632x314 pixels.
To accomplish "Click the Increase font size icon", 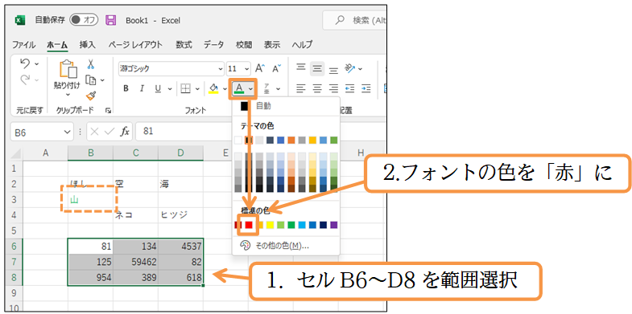I will click(x=260, y=68).
